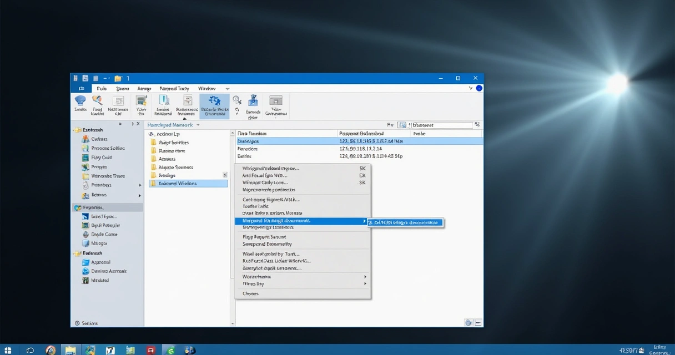The width and height of the screenshot is (675, 355).
Task: Click the Serions link at sidebar bottom
Action: tap(89, 323)
